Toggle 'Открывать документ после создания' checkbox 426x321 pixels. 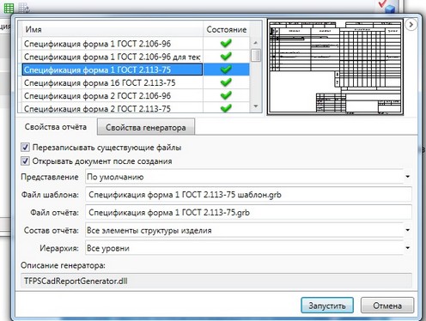(25, 161)
